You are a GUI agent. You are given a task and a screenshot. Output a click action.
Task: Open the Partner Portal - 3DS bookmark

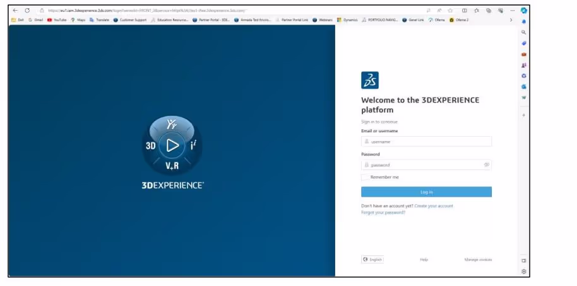coord(211,20)
